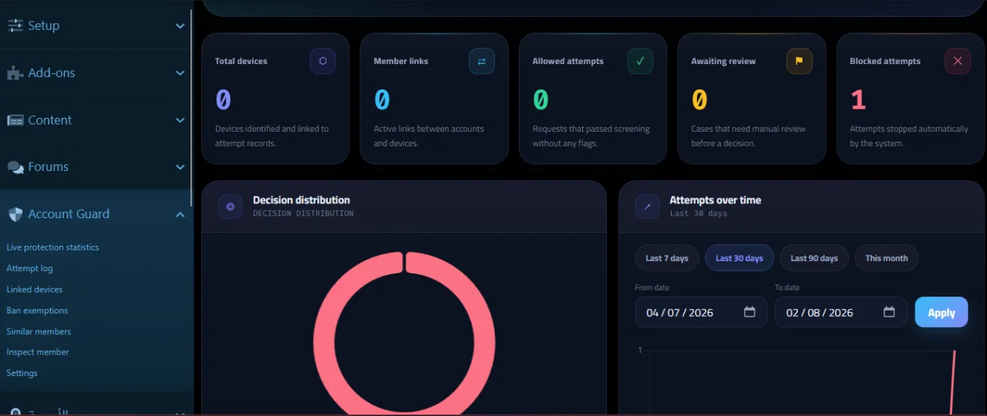
Task: Open the Attempt log page
Action: pos(29,268)
